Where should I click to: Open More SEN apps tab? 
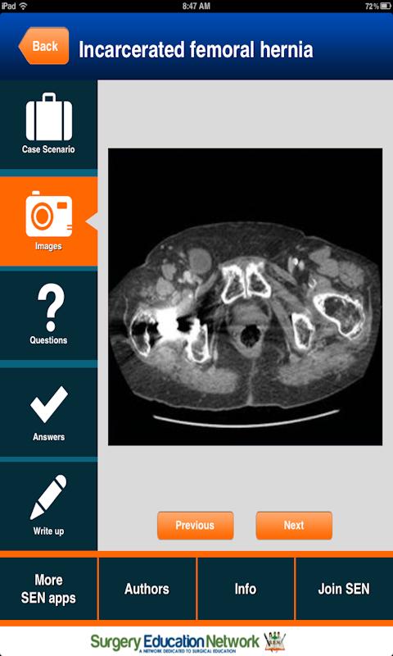(x=48, y=589)
